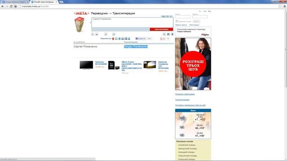Click the selected Sergey Romanenko result text
This screenshot has height=161, width=287.
pyautogui.click(x=136, y=47)
